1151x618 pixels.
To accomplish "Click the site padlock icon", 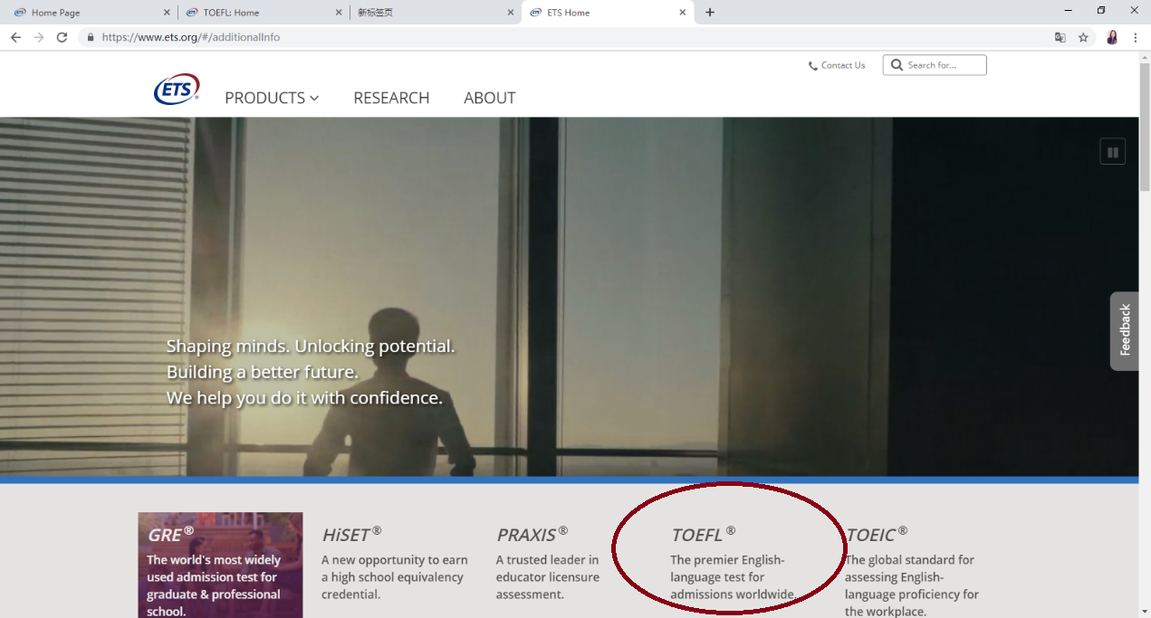I will [91, 37].
